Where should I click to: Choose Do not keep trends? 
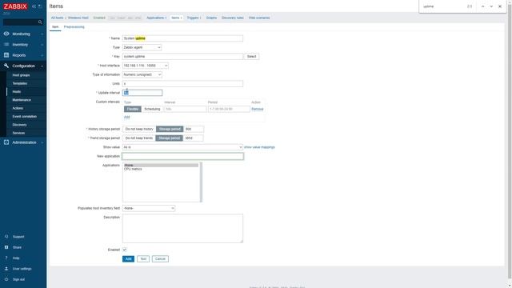point(138,138)
